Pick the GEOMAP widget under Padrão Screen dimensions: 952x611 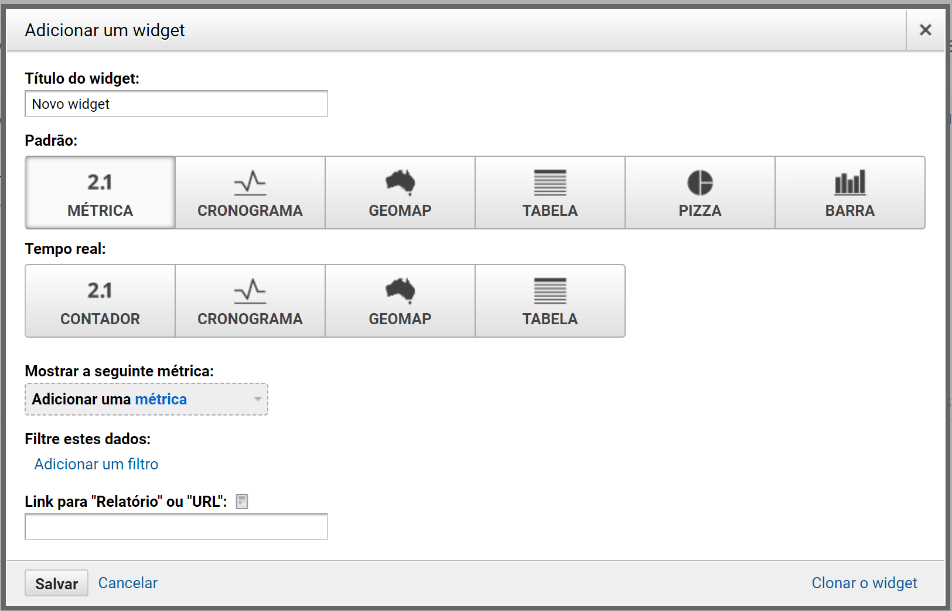point(400,193)
